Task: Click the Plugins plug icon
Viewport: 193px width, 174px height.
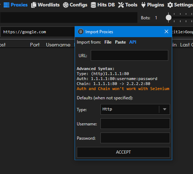Action: pos(143,5)
